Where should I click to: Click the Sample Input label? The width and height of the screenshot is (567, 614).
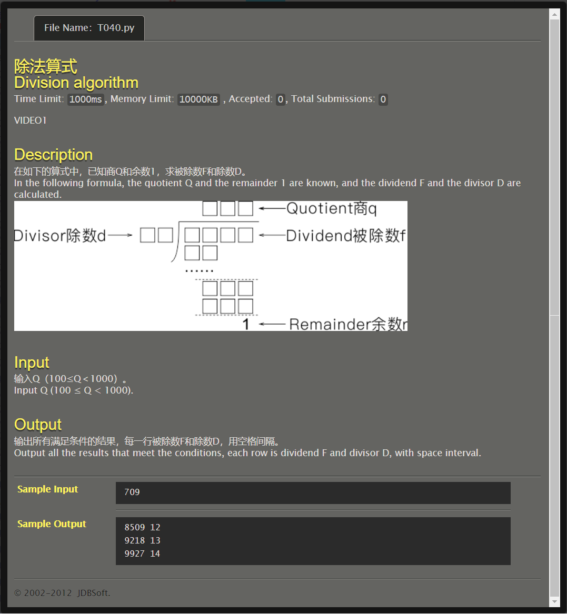(47, 489)
